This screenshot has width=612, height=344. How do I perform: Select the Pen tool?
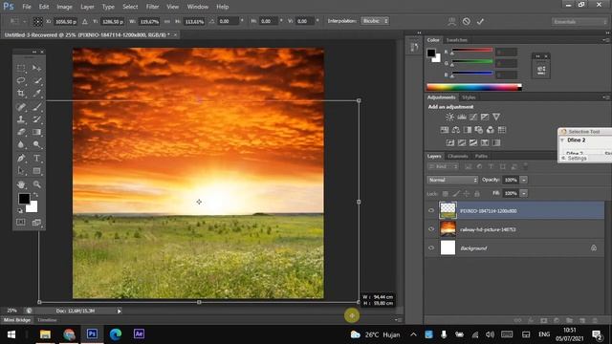[x=21, y=158]
